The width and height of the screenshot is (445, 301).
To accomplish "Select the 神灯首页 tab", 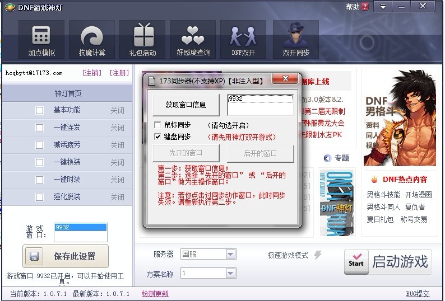I will 67,93.
